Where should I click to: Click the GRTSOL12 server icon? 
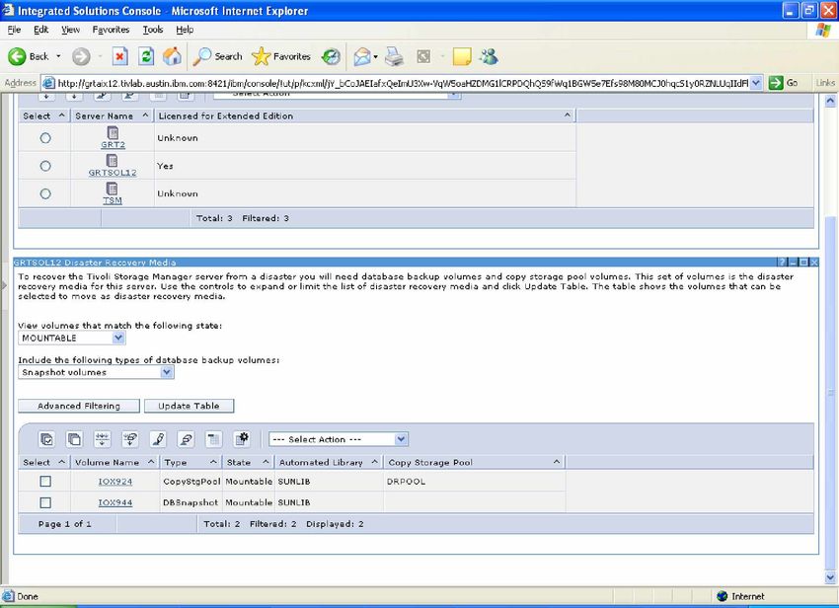(112, 160)
